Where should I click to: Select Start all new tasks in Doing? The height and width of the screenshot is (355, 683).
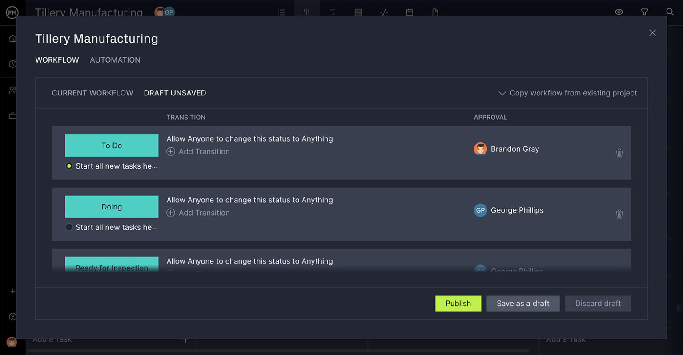69,227
